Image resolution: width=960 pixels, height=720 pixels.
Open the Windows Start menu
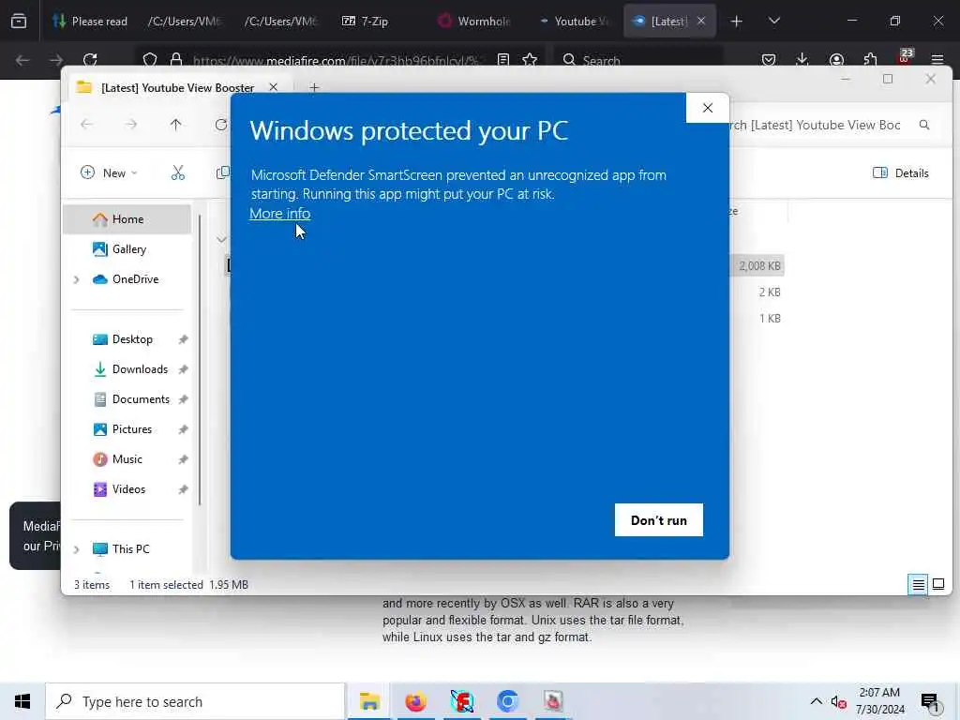point(22,701)
